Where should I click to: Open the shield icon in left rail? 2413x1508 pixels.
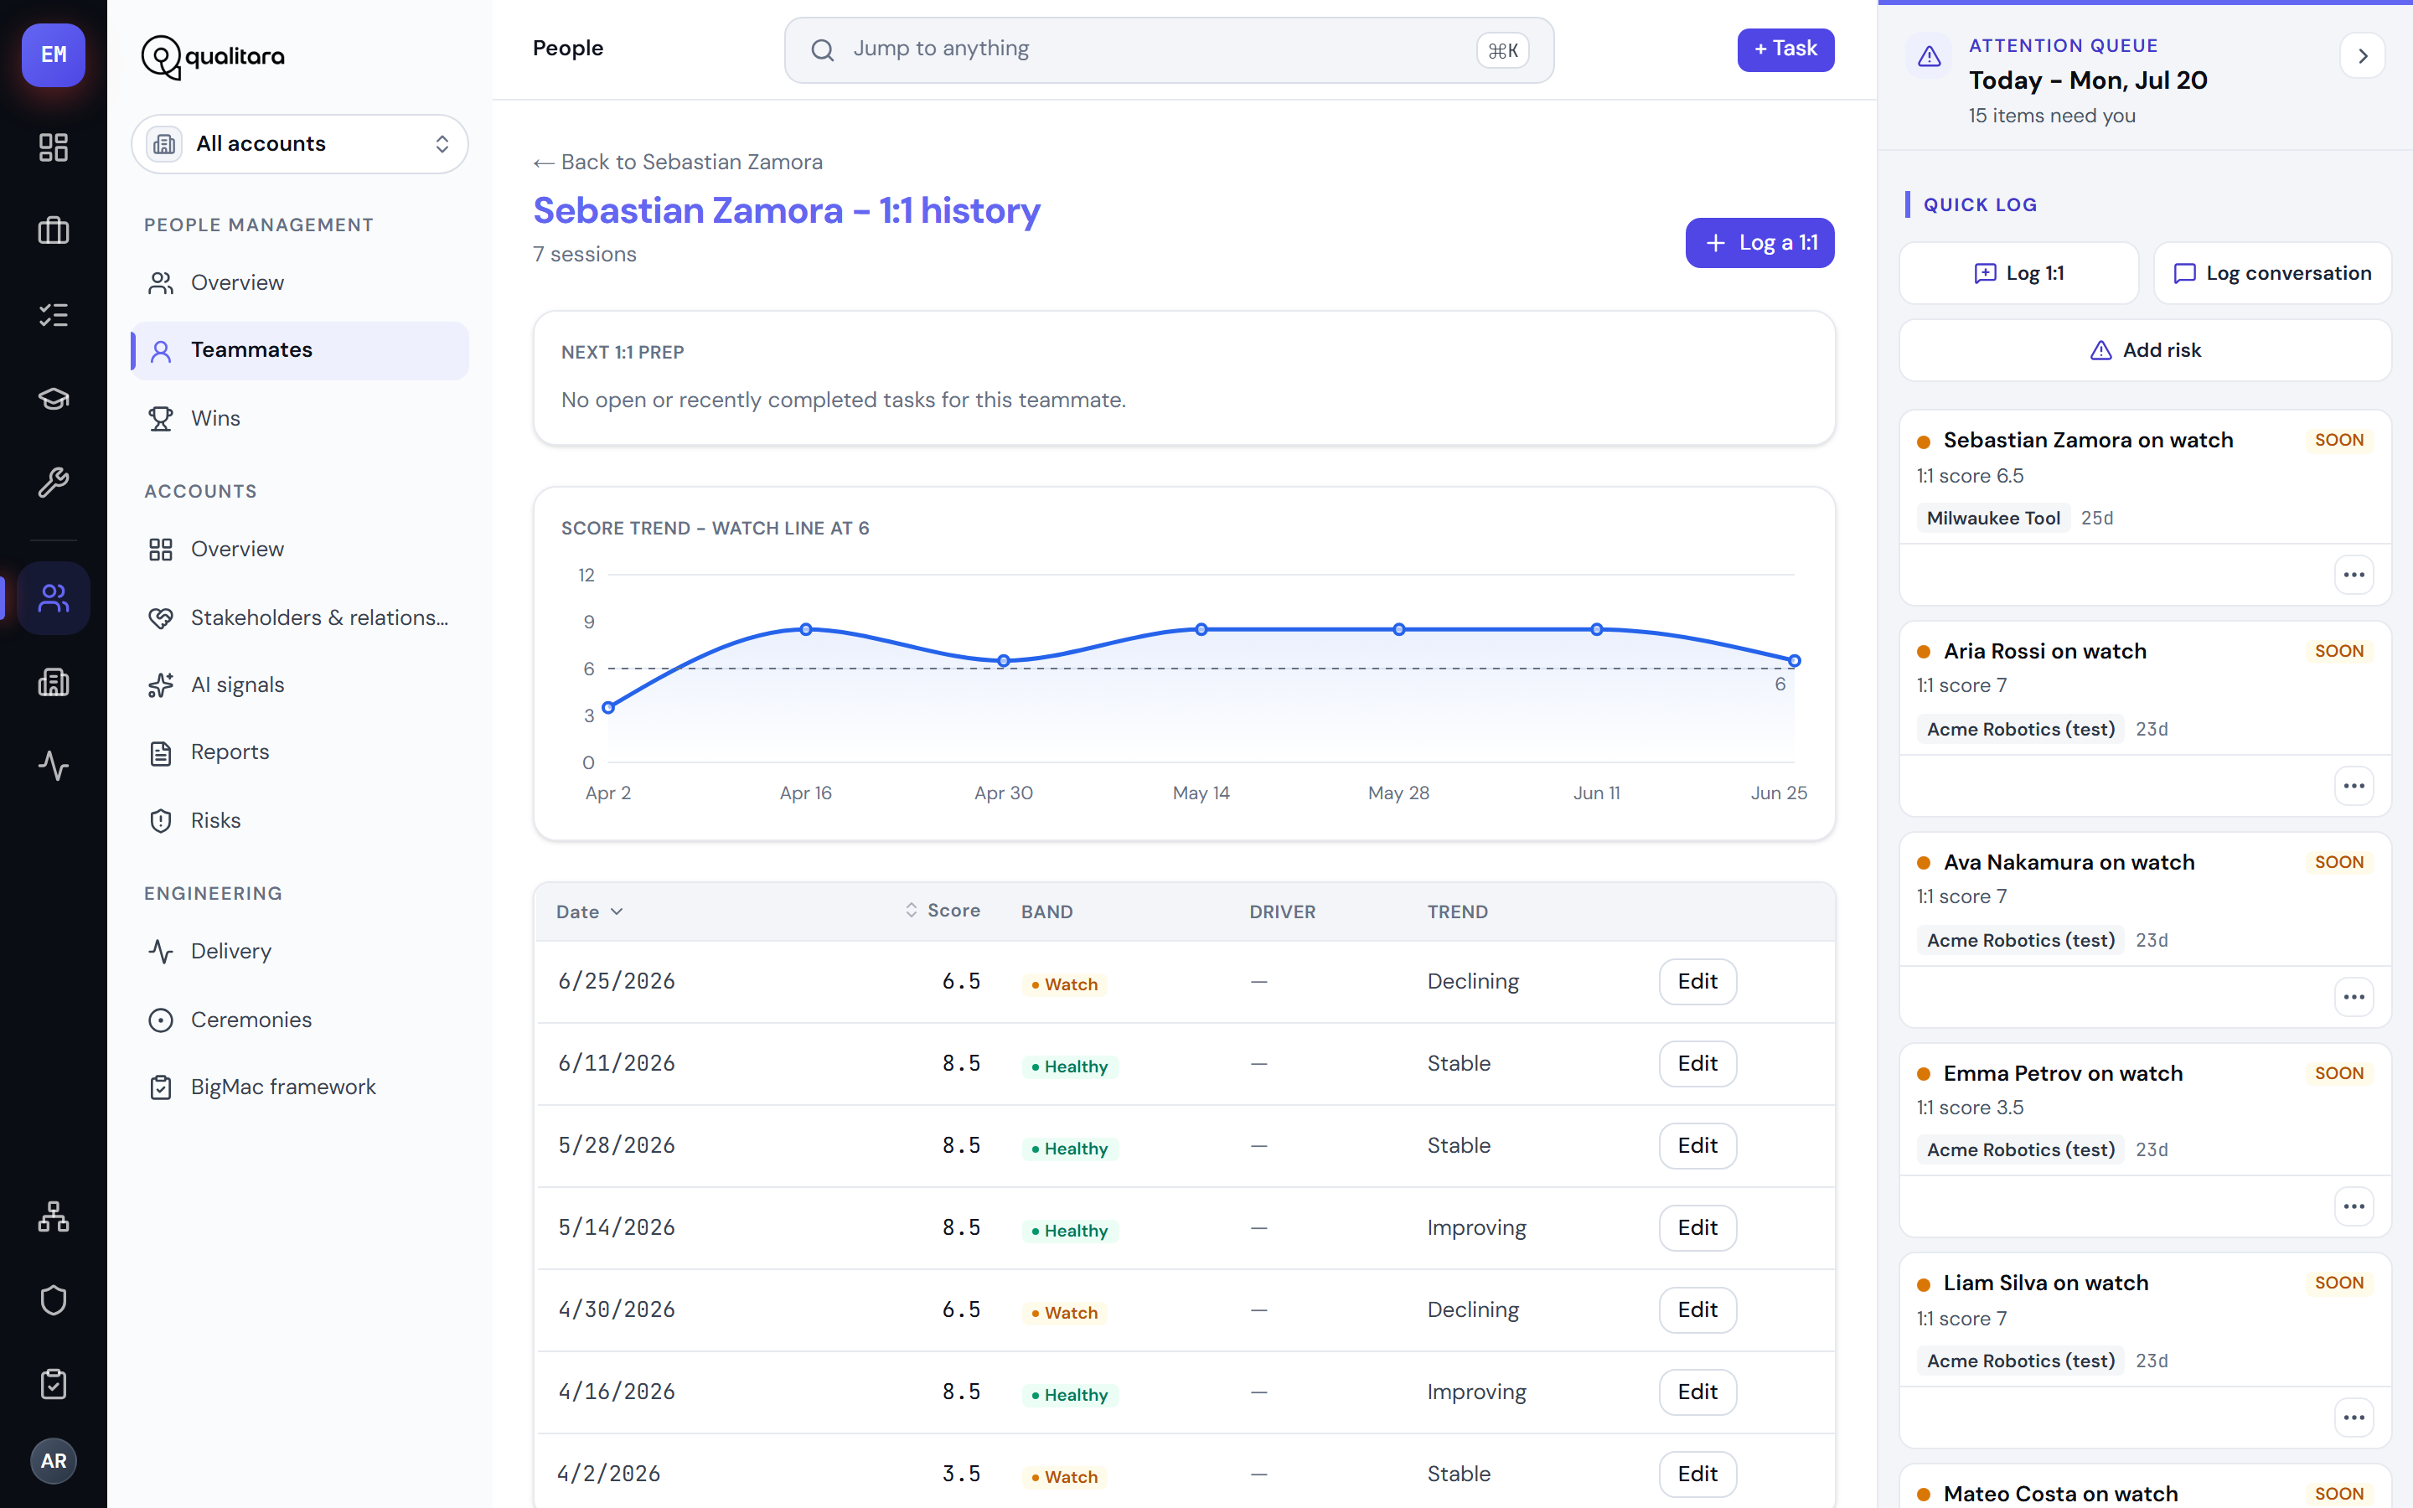click(53, 1300)
